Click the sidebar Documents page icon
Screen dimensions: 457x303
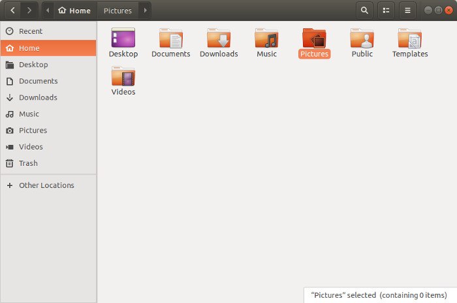pyautogui.click(x=10, y=81)
